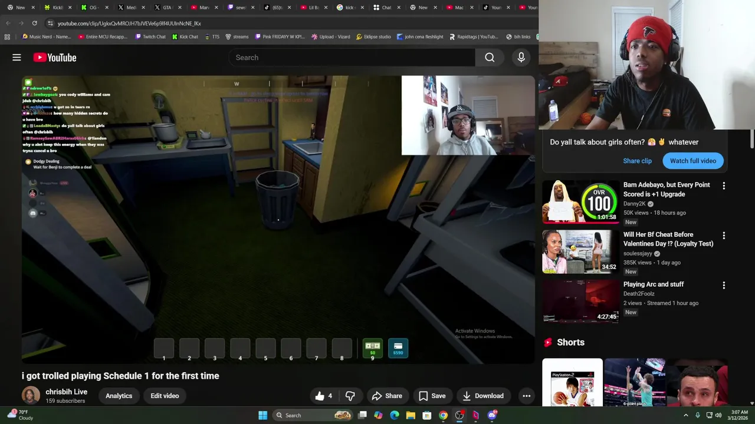Click into the YouTube search field
The width and height of the screenshot is (755, 424).
tap(352, 57)
